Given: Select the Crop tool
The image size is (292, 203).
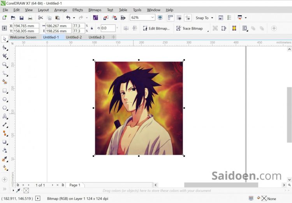Looking at the screenshot, I should [4, 56].
